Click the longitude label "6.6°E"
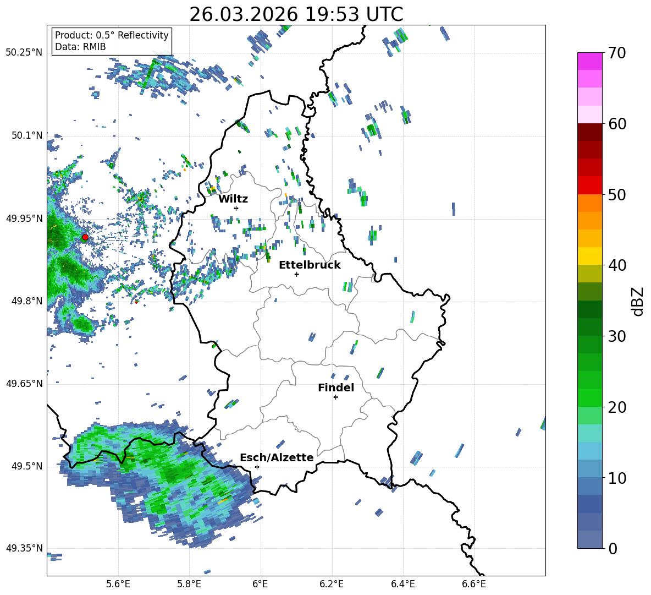651x595 pixels. (x=474, y=584)
